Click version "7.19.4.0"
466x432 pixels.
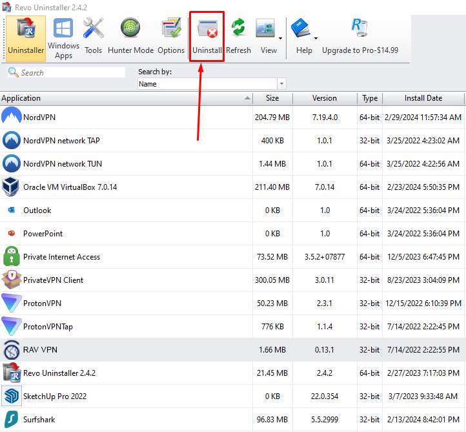pyautogui.click(x=325, y=118)
